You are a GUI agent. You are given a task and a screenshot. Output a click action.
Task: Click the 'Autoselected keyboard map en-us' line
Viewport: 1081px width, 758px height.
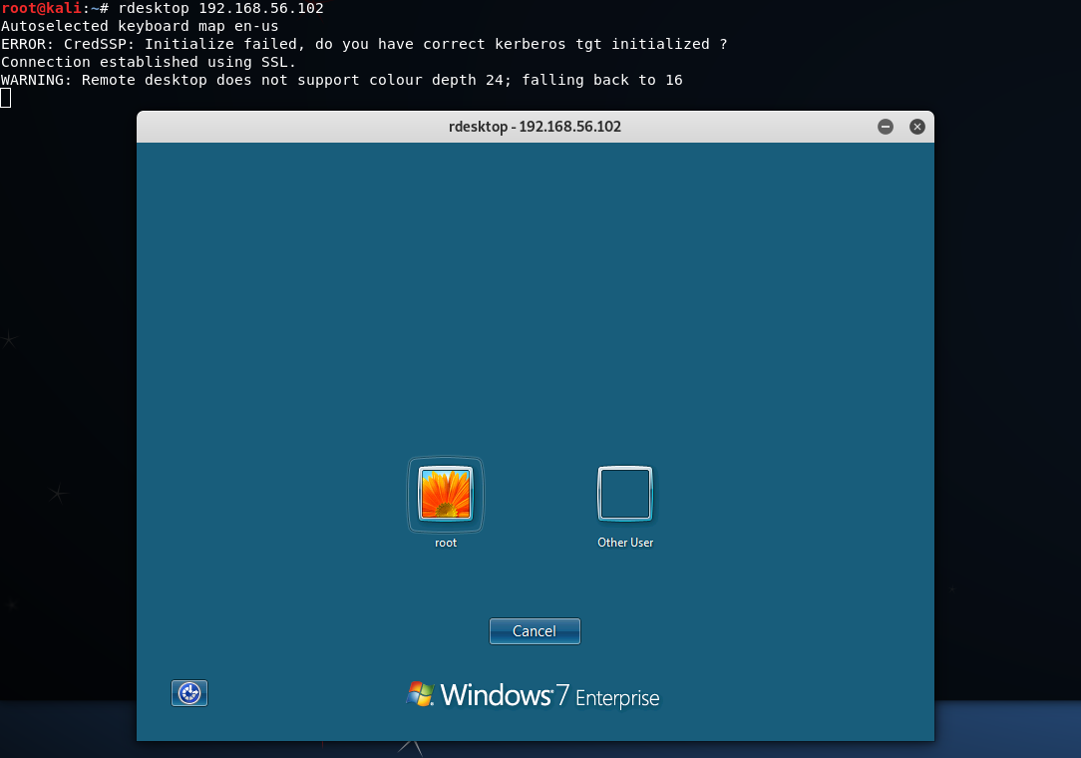point(140,26)
